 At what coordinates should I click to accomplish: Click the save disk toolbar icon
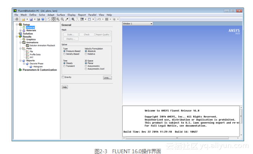click(31, 19)
